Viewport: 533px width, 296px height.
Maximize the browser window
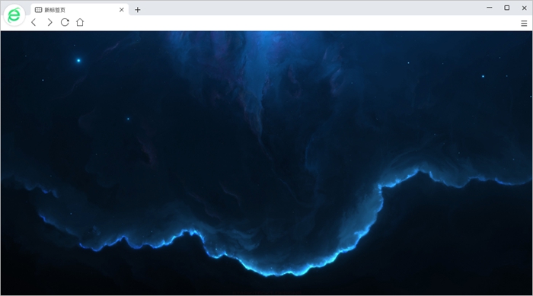[507, 8]
